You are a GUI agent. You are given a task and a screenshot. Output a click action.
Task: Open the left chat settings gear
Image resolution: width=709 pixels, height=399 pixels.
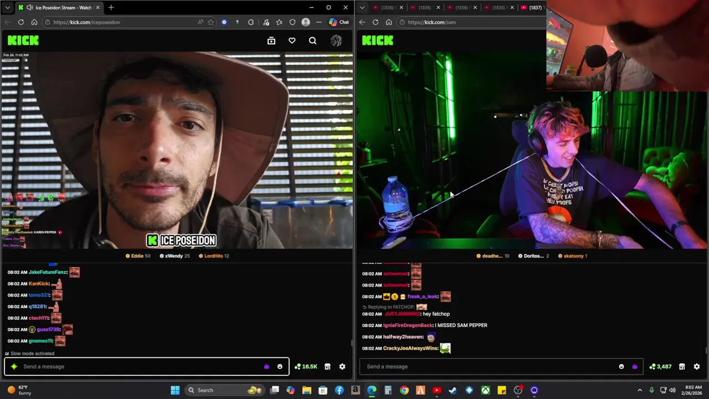coord(342,366)
